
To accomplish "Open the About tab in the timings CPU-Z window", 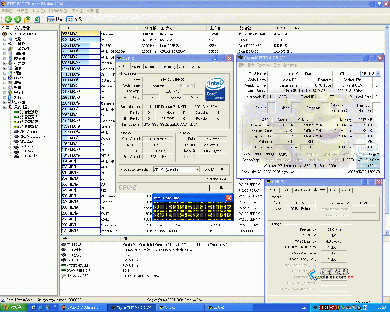I will click(x=346, y=190).
